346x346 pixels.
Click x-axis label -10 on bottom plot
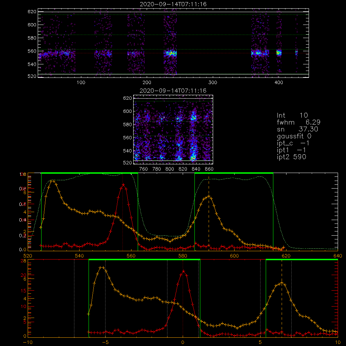pos(28,342)
